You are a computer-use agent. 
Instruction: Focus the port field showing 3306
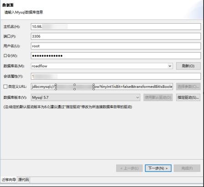click(x=116, y=36)
